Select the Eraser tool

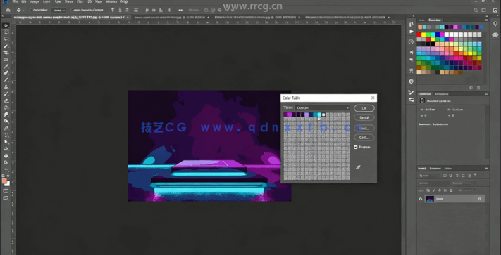[6, 100]
